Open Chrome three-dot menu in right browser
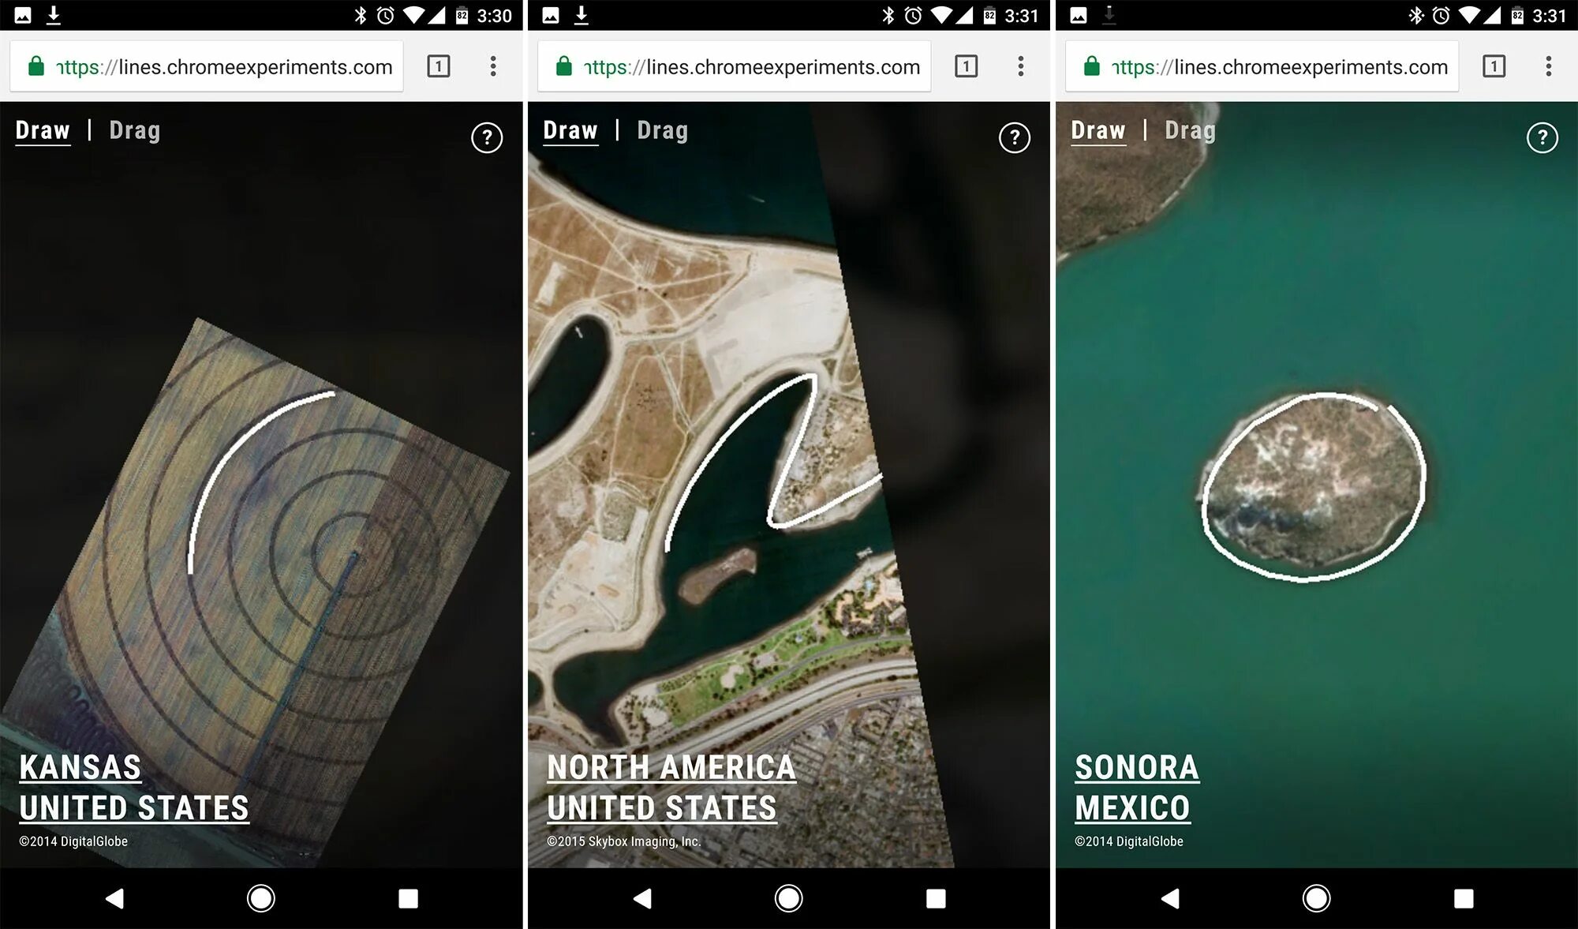Image resolution: width=1578 pixels, height=929 pixels. click(x=1548, y=66)
